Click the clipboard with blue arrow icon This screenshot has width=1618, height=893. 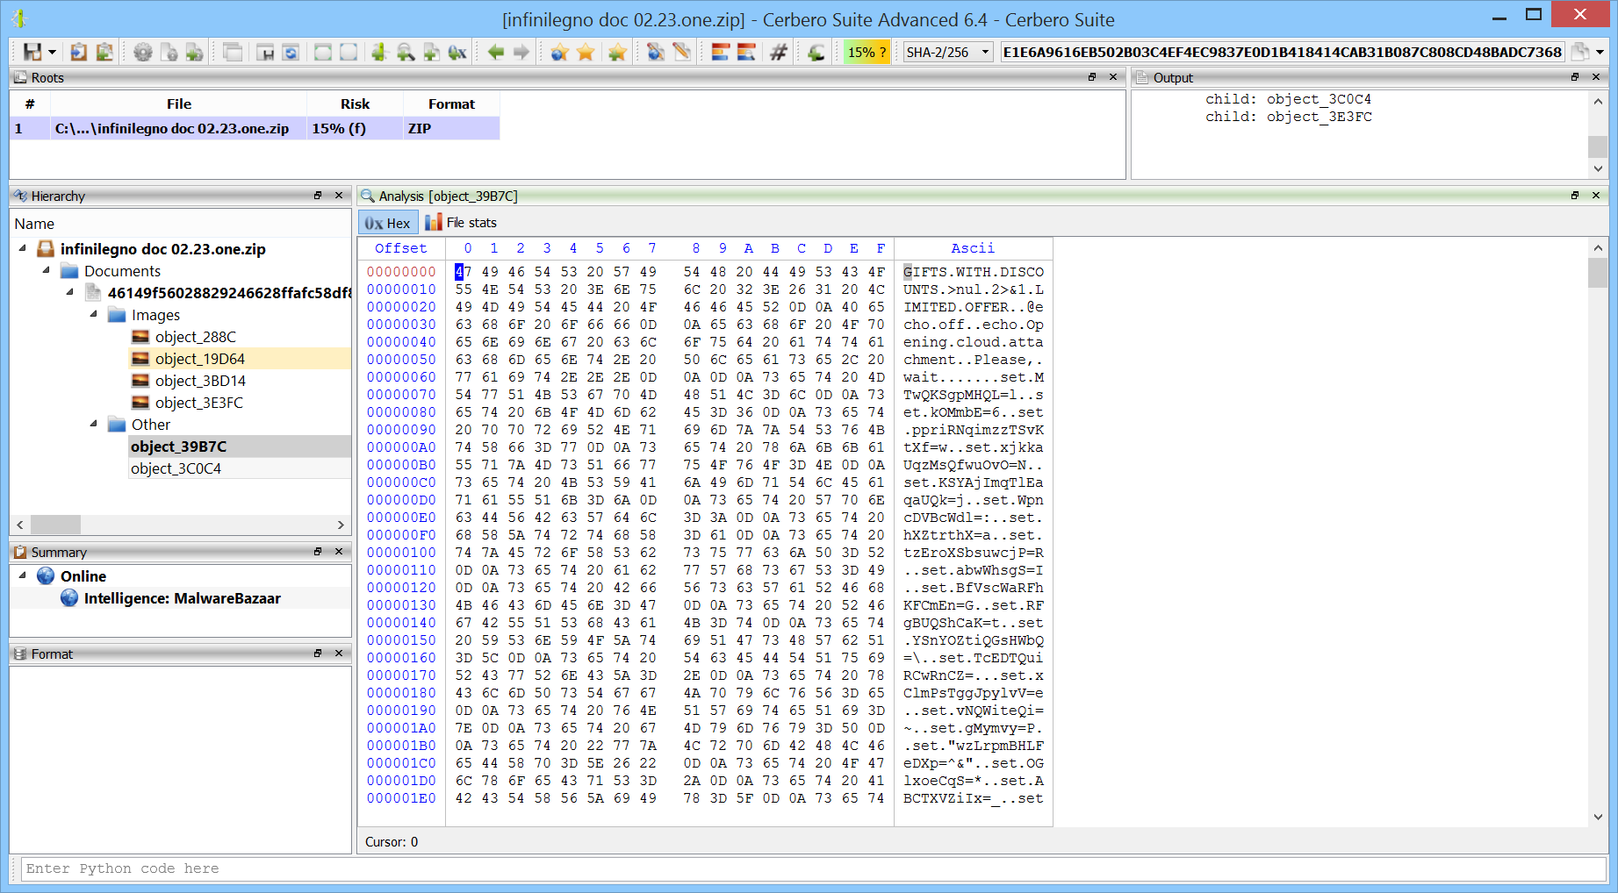[79, 53]
